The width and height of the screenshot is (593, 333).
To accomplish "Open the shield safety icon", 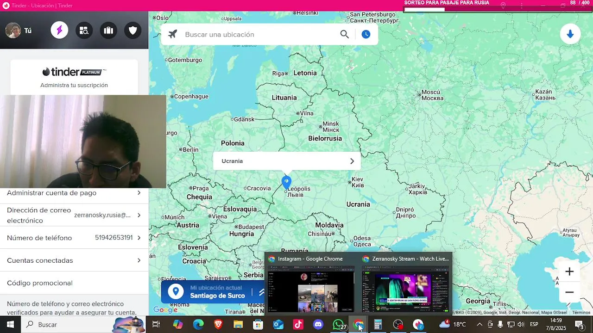I will pyautogui.click(x=133, y=31).
